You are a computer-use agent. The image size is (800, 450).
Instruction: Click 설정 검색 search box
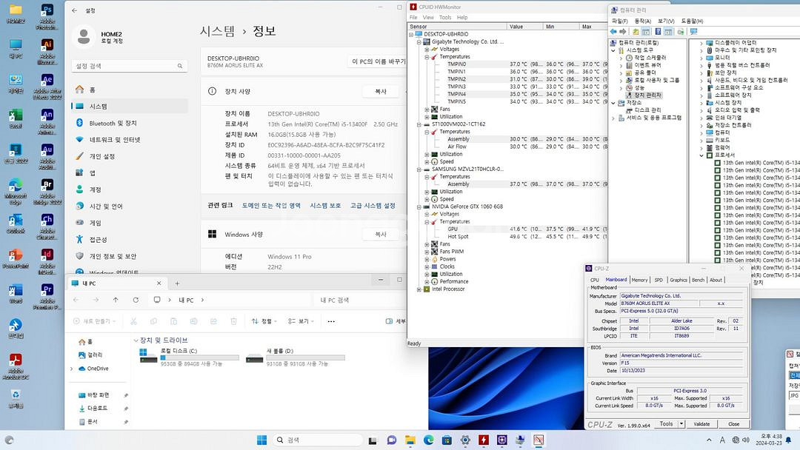pyautogui.click(x=130, y=66)
